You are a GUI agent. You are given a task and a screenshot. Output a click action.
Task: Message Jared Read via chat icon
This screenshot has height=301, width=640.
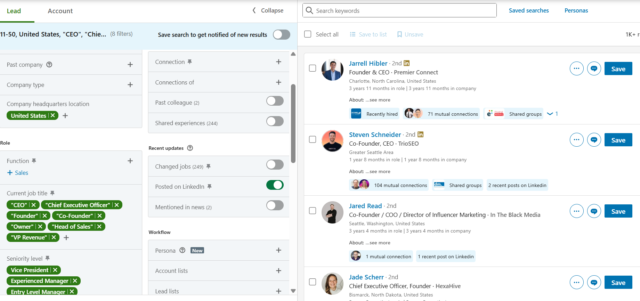(594, 211)
